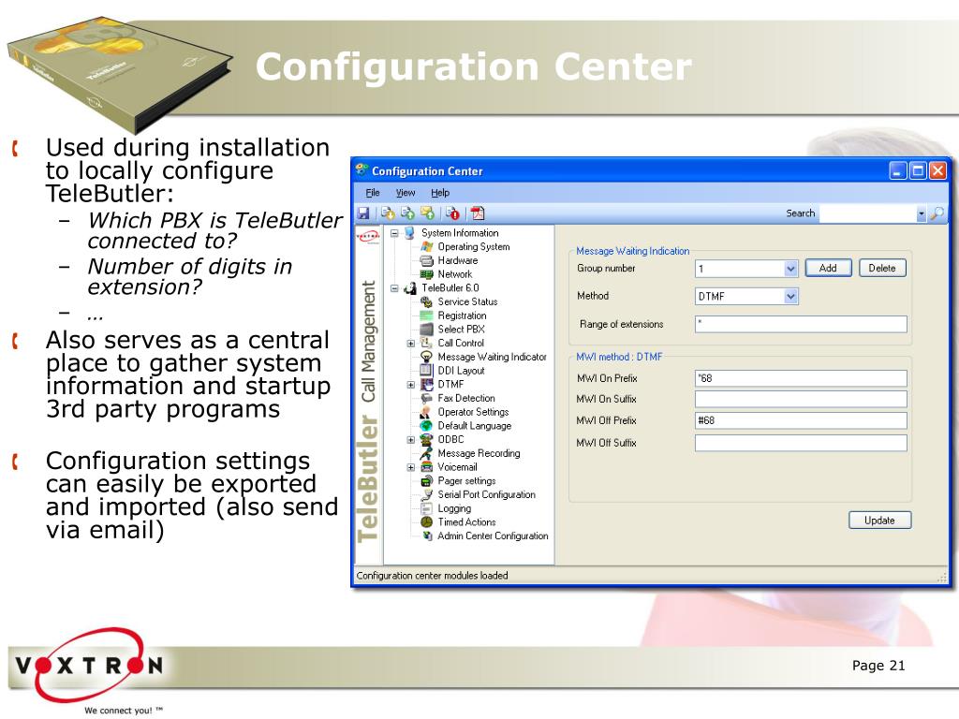Close the Configuration Center window
Image resolution: width=959 pixels, height=719 pixels.
click(x=937, y=170)
